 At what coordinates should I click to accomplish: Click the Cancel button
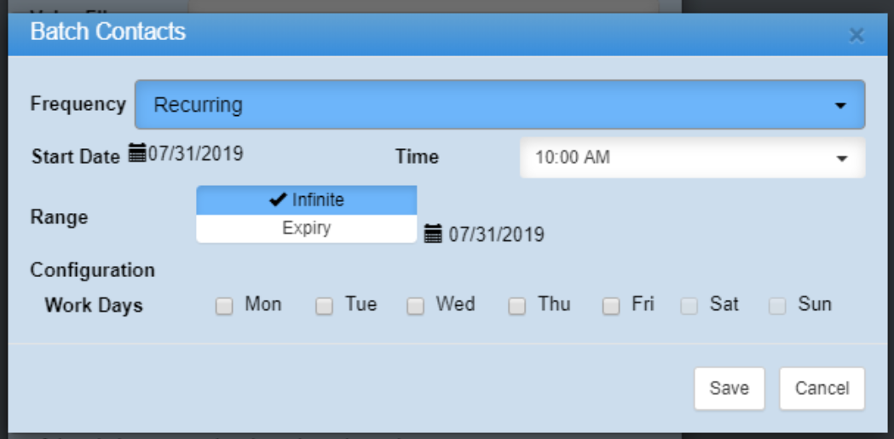(822, 389)
